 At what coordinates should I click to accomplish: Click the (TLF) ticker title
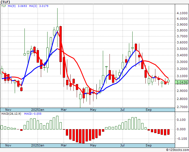(7, 2)
